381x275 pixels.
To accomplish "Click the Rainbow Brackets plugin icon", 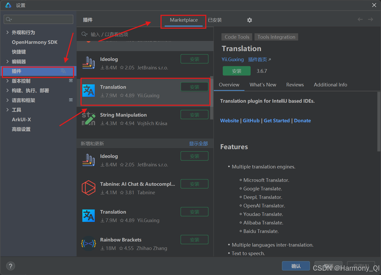I will coord(89,243).
